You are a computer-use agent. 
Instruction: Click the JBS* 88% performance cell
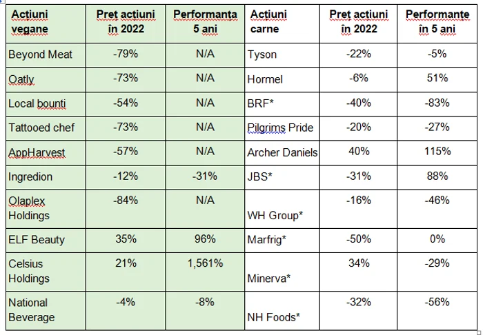(437, 178)
